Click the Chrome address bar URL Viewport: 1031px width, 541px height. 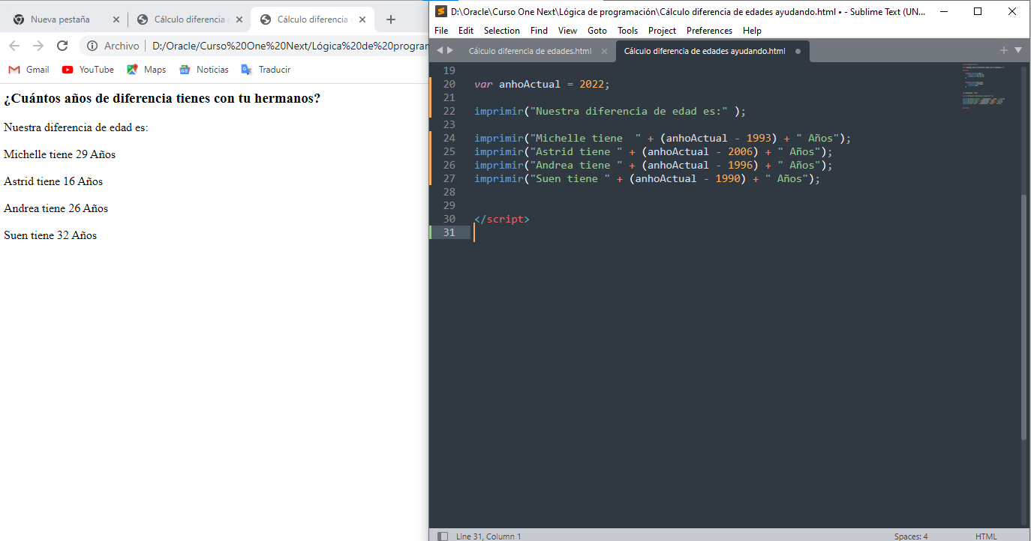[290, 46]
